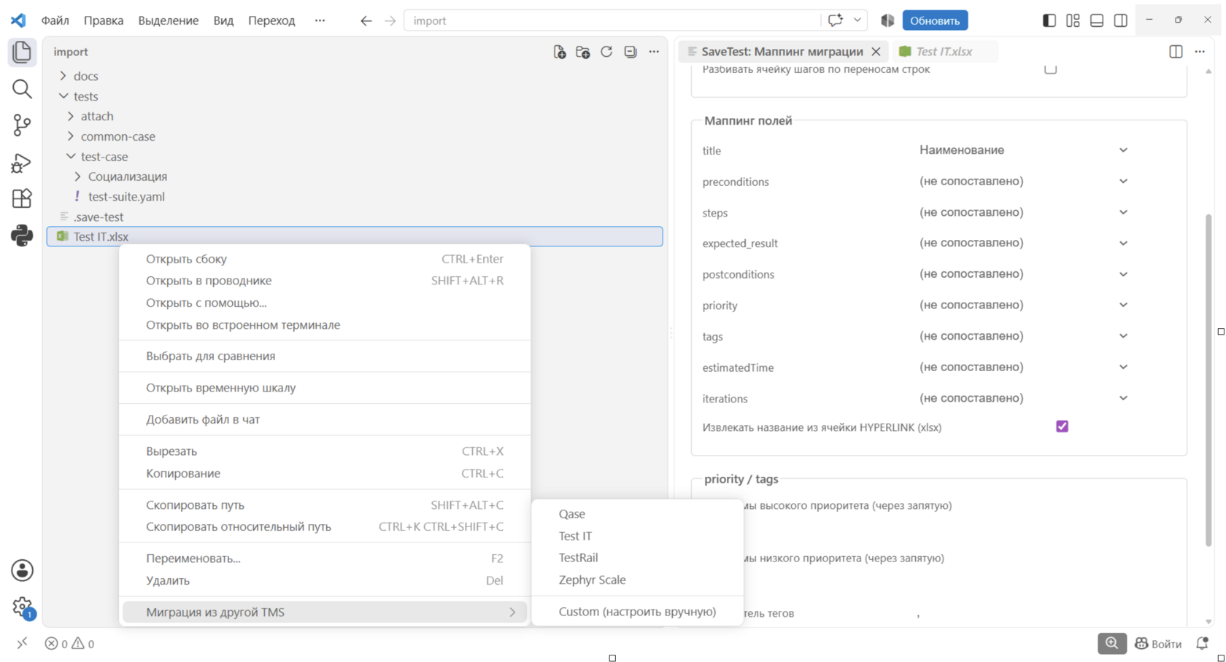
Task: Toggle the secondary side bar layout icon
Action: click(x=1121, y=20)
